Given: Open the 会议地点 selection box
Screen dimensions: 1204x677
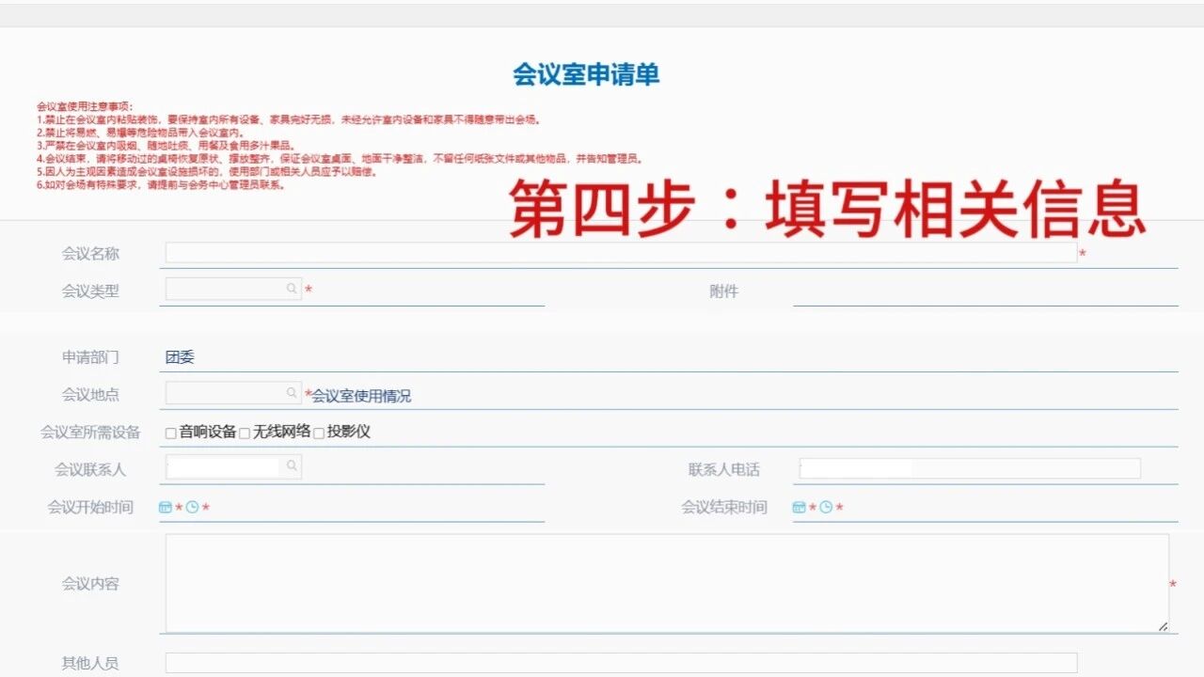Looking at the screenshot, I should pos(226,394).
